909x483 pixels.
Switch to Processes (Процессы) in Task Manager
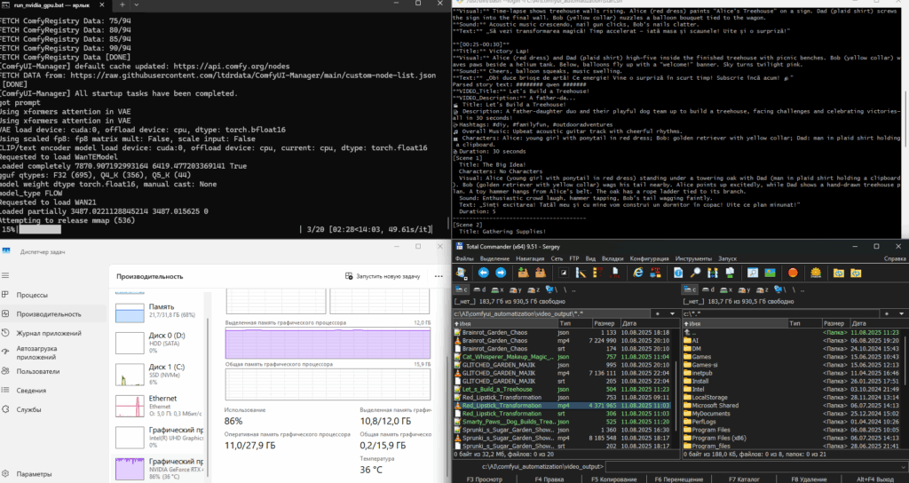click(x=33, y=294)
